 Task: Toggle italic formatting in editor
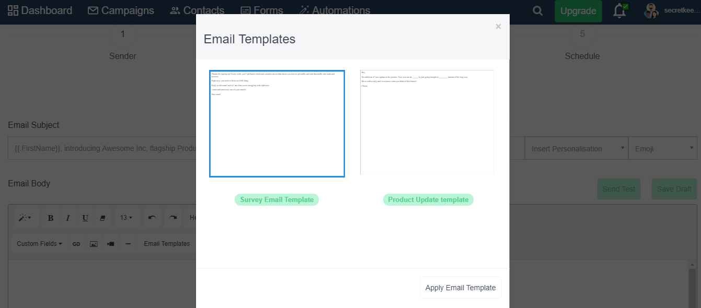pyautogui.click(x=68, y=218)
